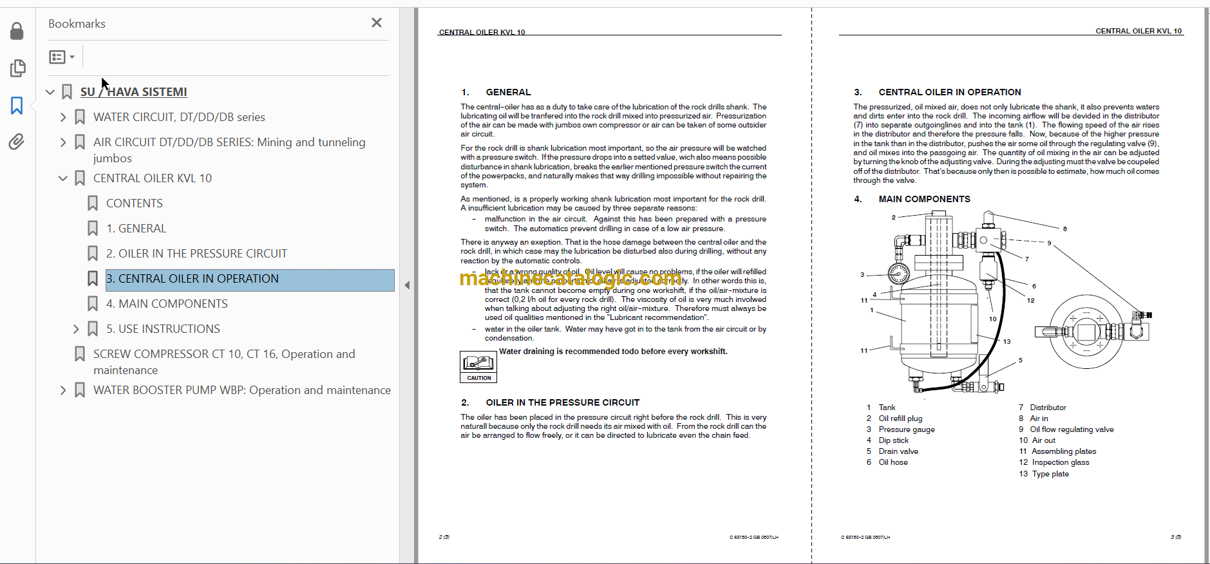The width and height of the screenshot is (1210, 564).
Task: Click 'Drain valve' legend entry
Action: click(x=898, y=451)
